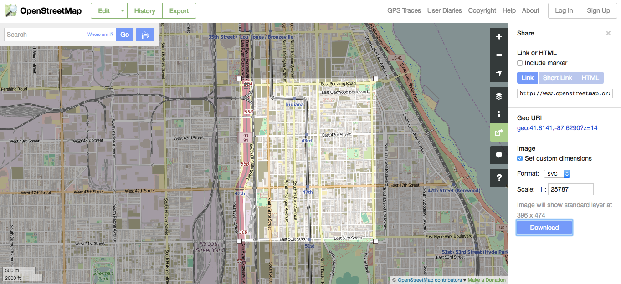Open the map key info icon
Image resolution: width=621 pixels, height=284 pixels.
(499, 114)
